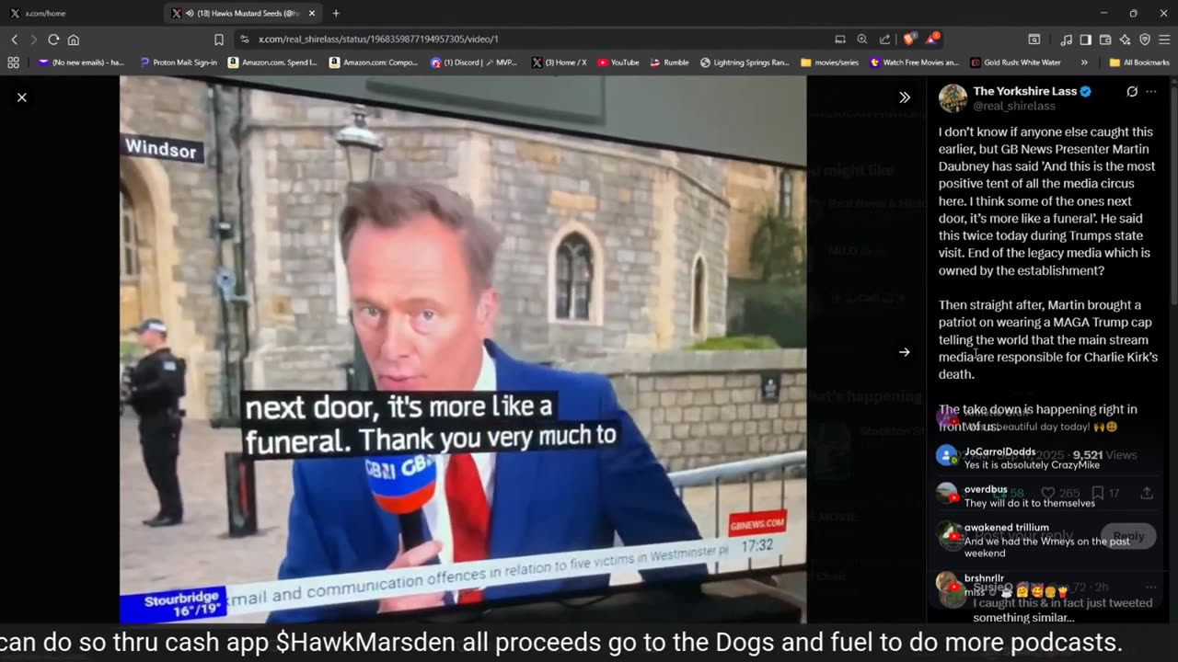Viewport: 1178px width, 662px height.
Task: Click the address bar URL field
Action: click(x=534, y=40)
